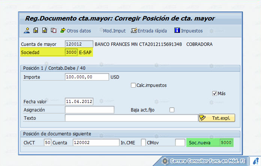Click the Entrada rápida fast entry icon
Screen dimensions: 261x166
[134, 31]
